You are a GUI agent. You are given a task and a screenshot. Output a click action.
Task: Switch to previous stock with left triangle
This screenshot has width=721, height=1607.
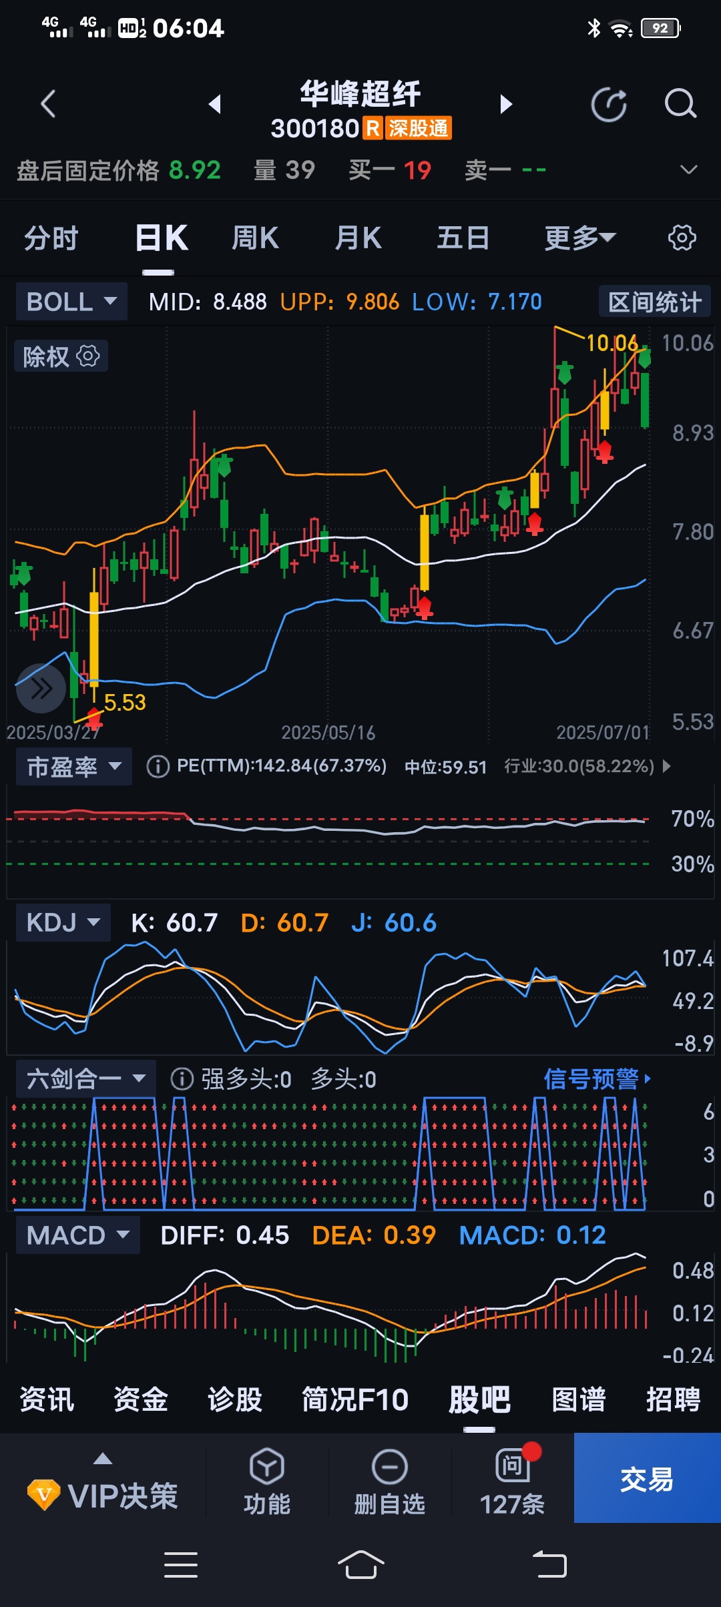(x=215, y=104)
